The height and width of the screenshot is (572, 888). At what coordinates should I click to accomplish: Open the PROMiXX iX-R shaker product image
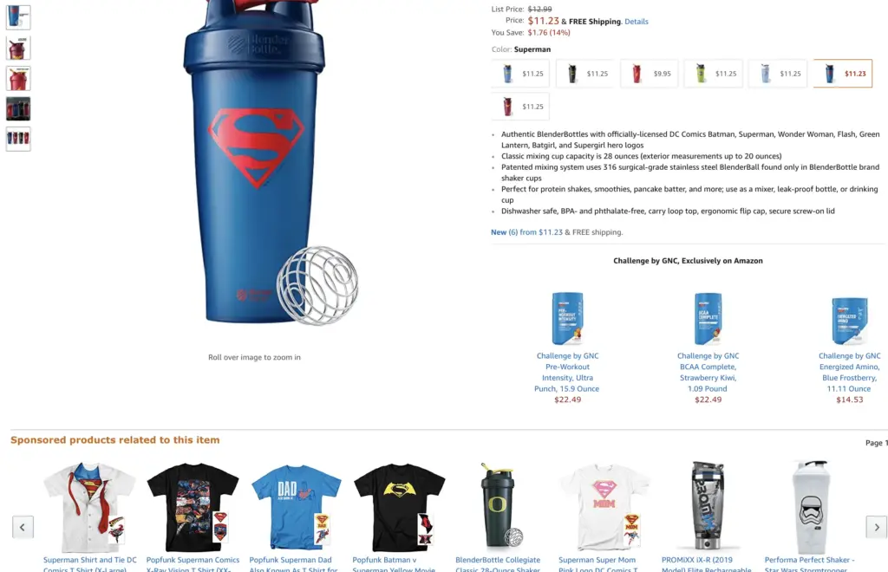pos(708,505)
